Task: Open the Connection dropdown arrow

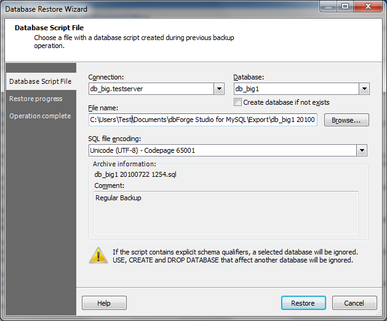Action: 219,89
